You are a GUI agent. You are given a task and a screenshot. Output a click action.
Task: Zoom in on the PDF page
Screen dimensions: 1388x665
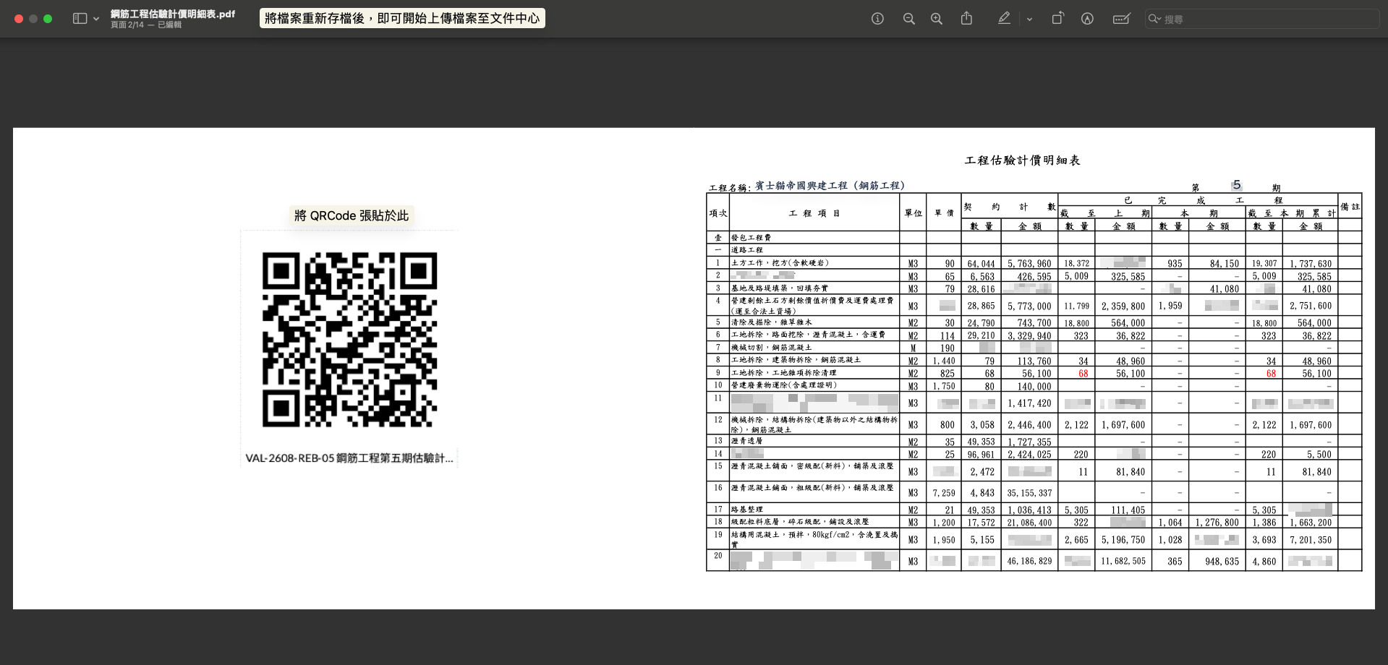click(x=937, y=19)
